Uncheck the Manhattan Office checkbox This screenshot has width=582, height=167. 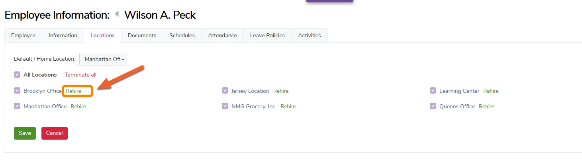[x=17, y=106]
